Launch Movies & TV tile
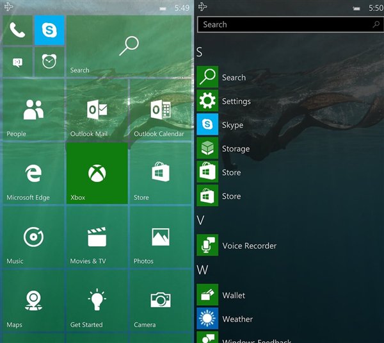The image size is (384, 343). (97, 237)
